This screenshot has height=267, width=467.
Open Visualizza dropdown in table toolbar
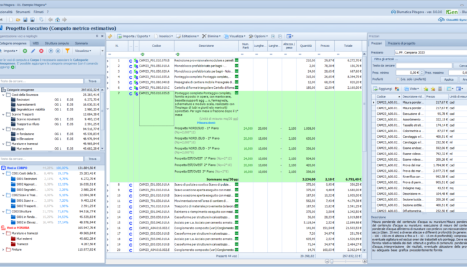coord(235,36)
